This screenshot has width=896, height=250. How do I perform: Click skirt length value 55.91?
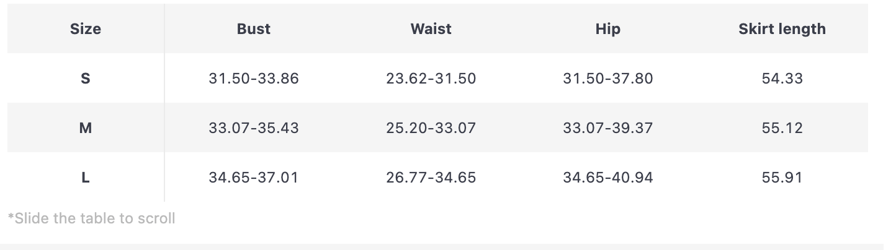(782, 178)
